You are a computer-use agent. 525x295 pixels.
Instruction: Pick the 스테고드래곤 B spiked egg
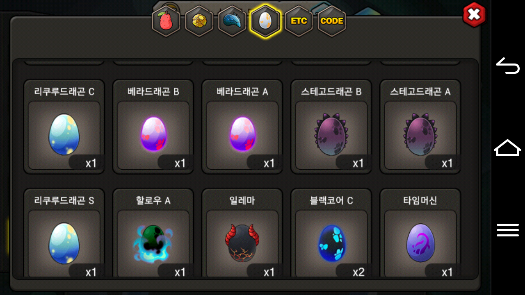coord(331,127)
